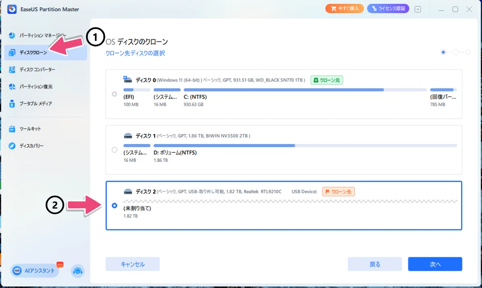Click the ディスク 2 drive icon

click(x=128, y=191)
